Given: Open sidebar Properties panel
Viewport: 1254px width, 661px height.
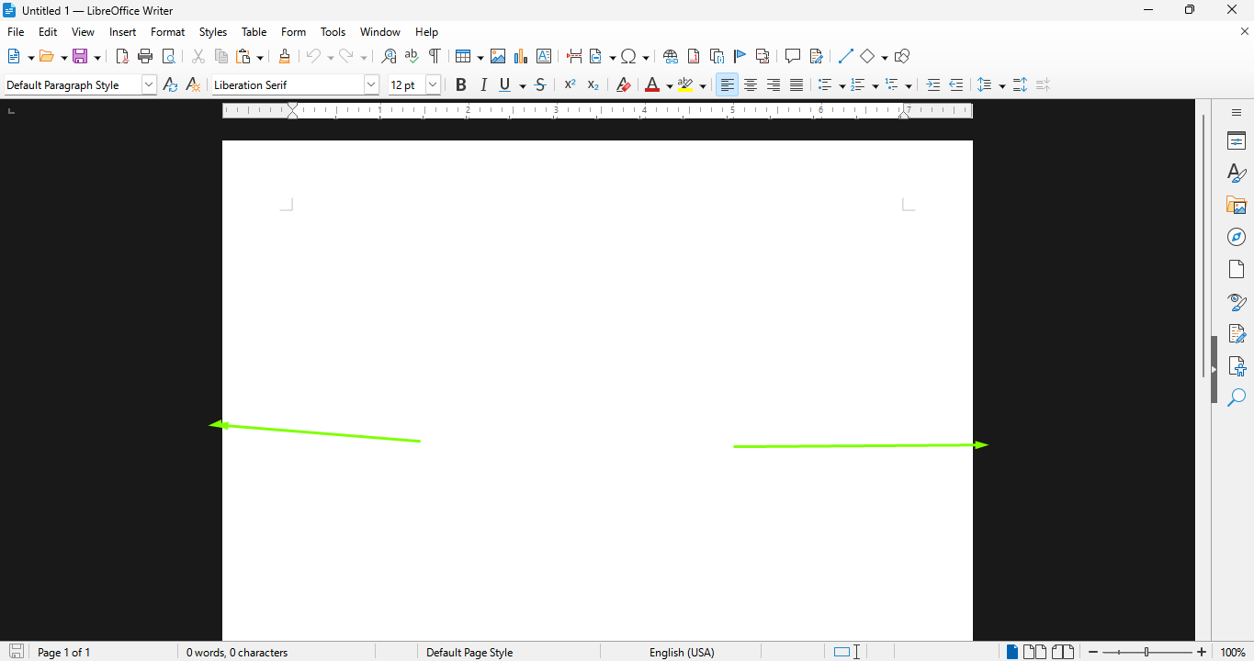Looking at the screenshot, I should pos(1237,140).
